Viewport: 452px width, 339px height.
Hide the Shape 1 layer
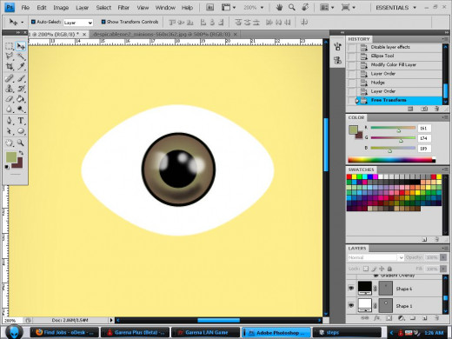tap(351, 305)
